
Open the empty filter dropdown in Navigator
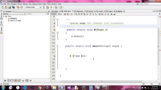(36, 14)
